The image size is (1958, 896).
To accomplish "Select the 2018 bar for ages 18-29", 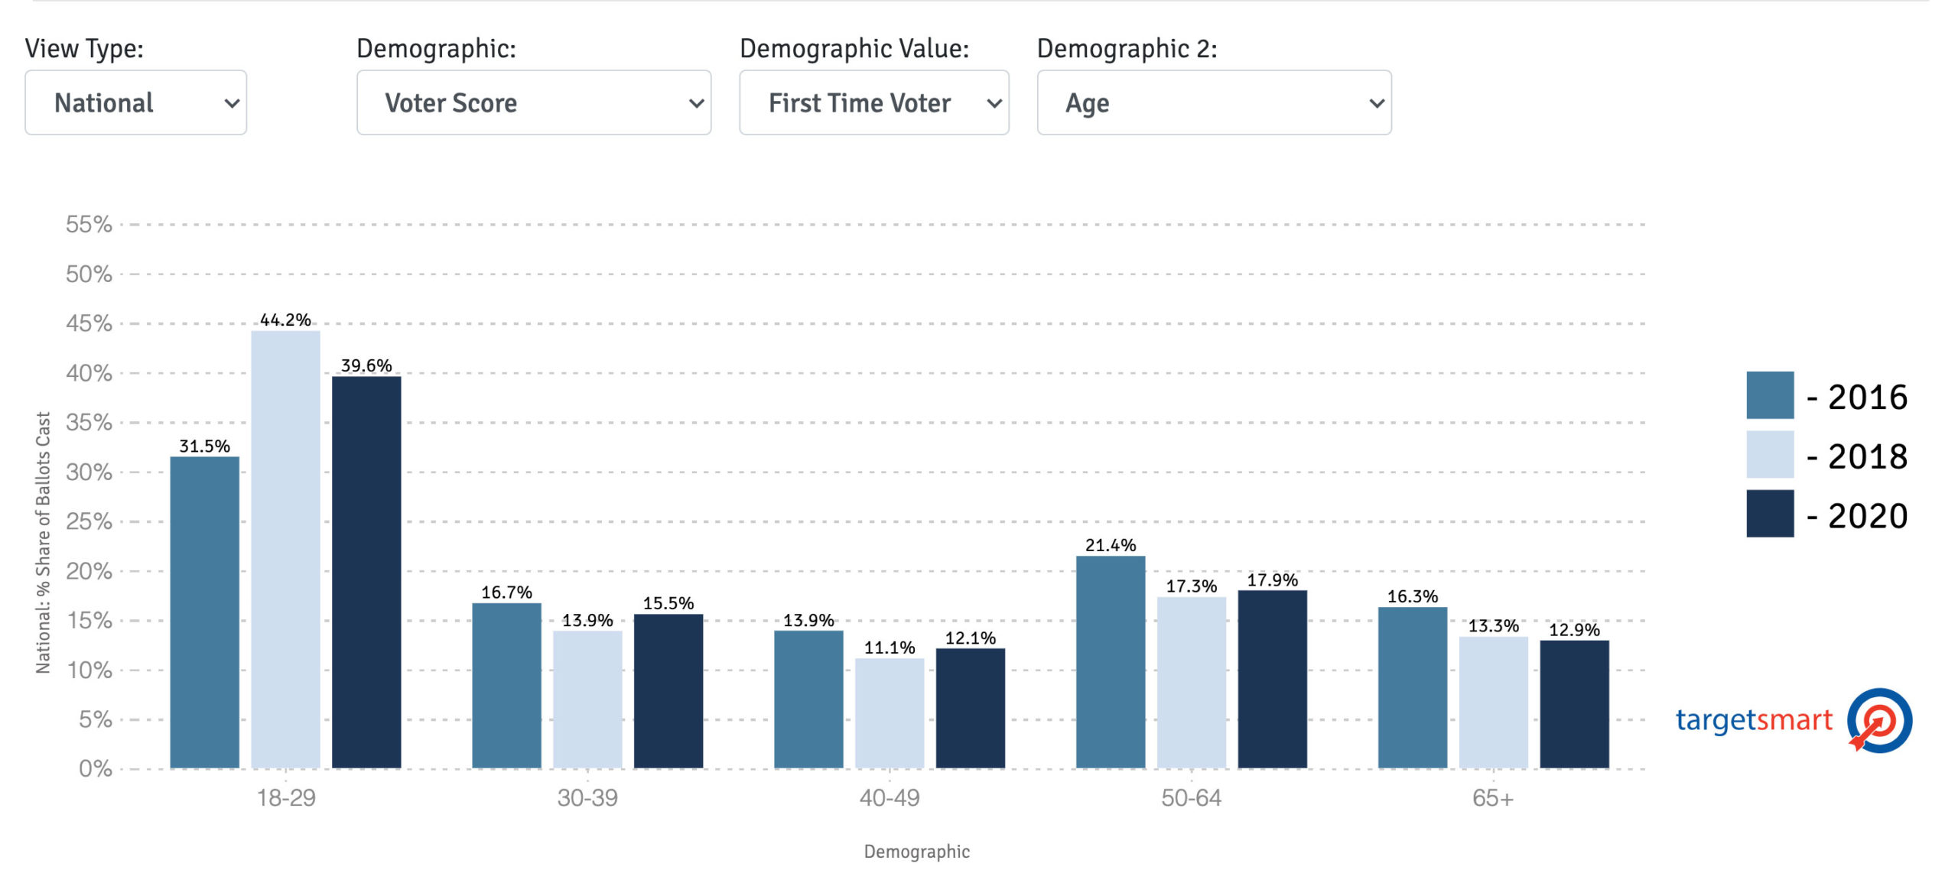I will pyautogui.click(x=285, y=549).
